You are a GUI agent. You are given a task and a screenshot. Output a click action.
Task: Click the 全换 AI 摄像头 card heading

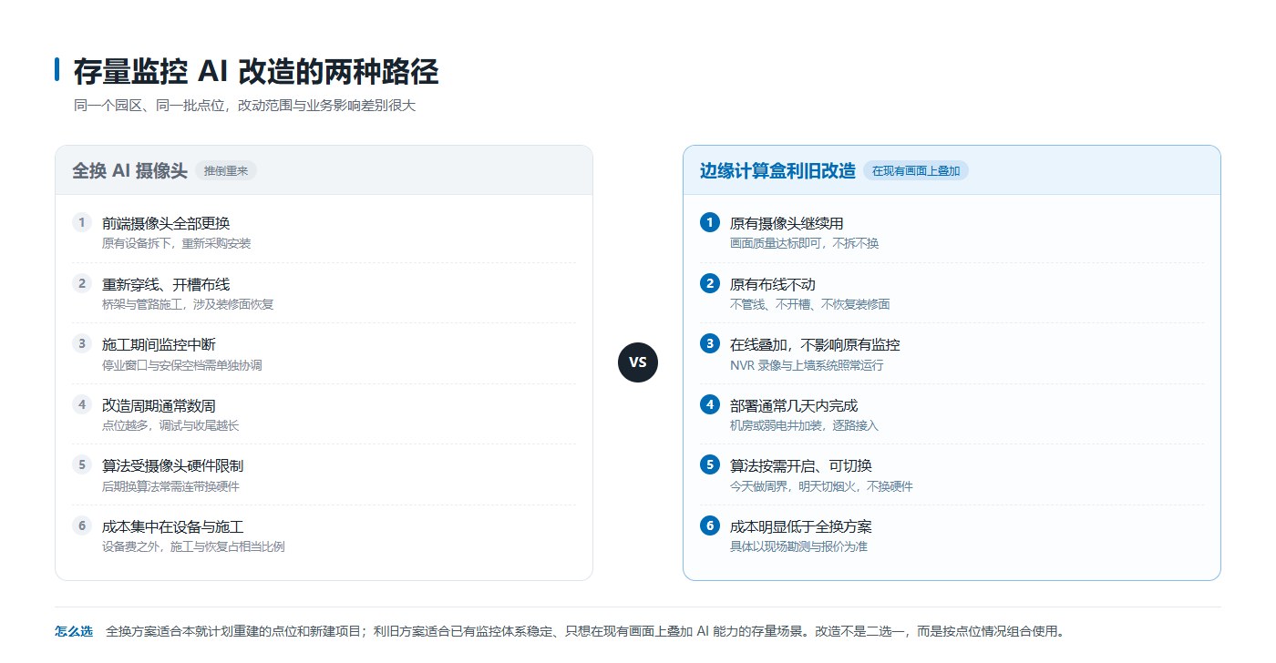(x=130, y=171)
